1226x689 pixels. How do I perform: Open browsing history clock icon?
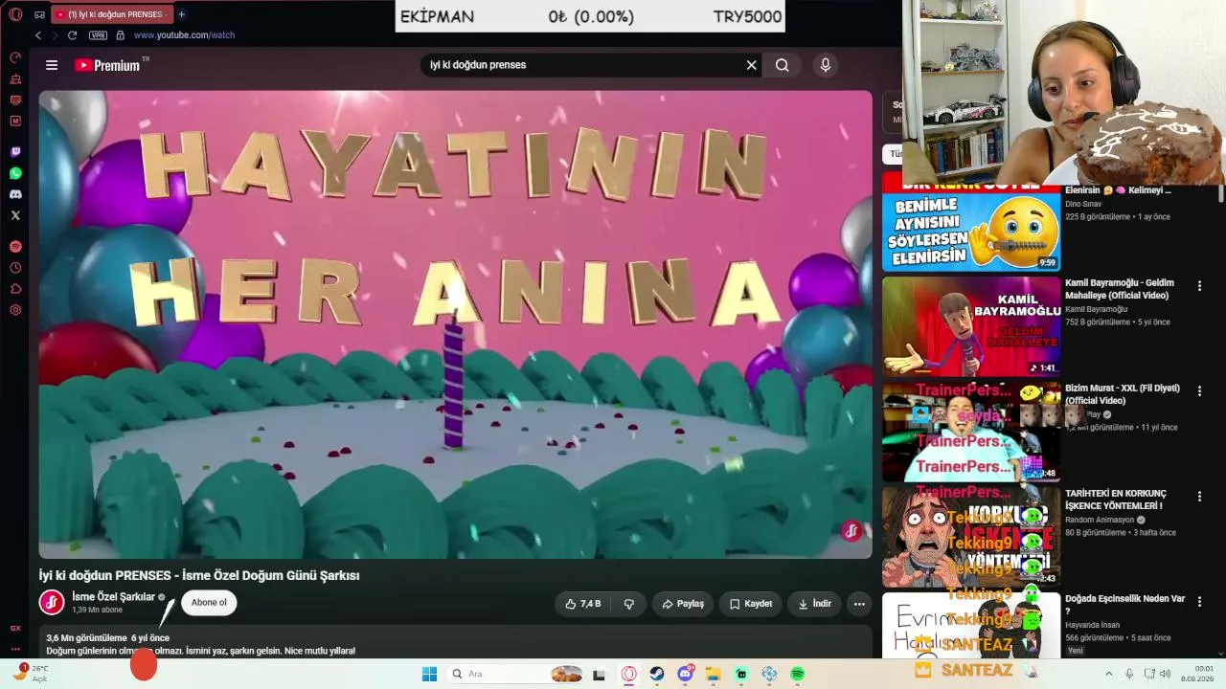[x=15, y=268]
